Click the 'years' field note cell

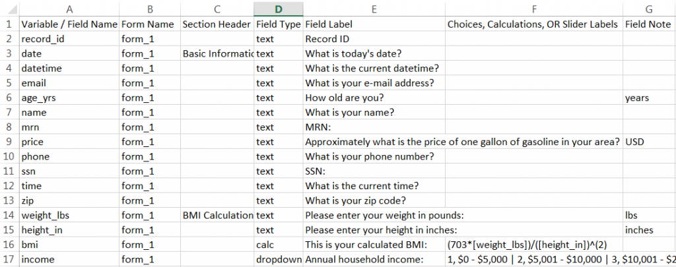[x=648, y=98]
